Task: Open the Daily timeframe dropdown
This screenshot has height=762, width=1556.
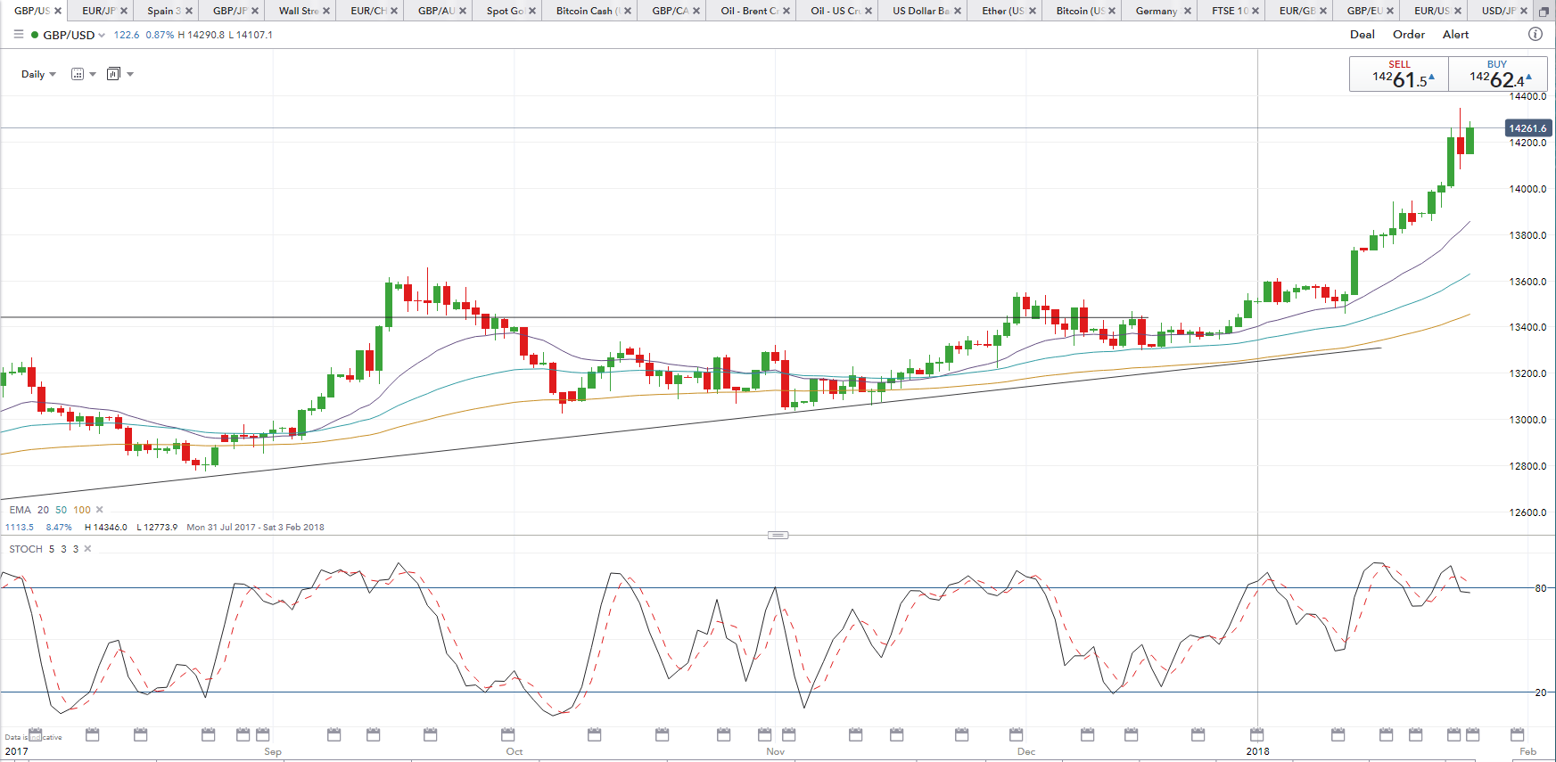Action: pos(38,74)
